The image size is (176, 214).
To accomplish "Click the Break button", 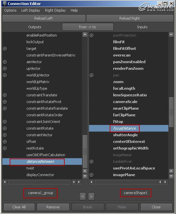I will pyautogui.click(x=88, y=207).
